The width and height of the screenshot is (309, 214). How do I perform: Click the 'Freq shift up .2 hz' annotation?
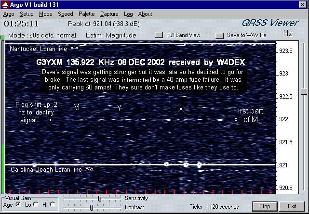[36, 112]
